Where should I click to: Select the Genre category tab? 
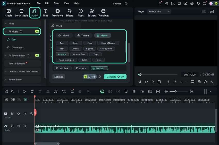[x=103, y=36]
